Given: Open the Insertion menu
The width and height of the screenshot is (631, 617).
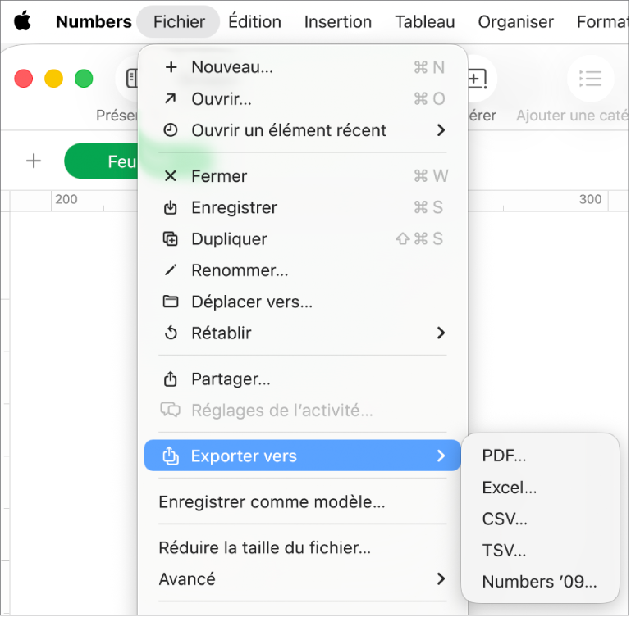Looking at the screenshot, I should [337, 21].
